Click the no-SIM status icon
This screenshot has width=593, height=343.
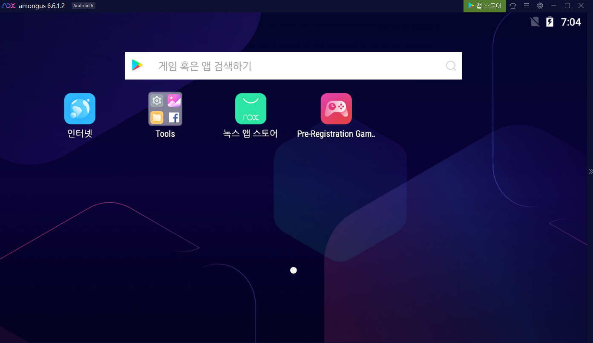(x=535, y=22)
